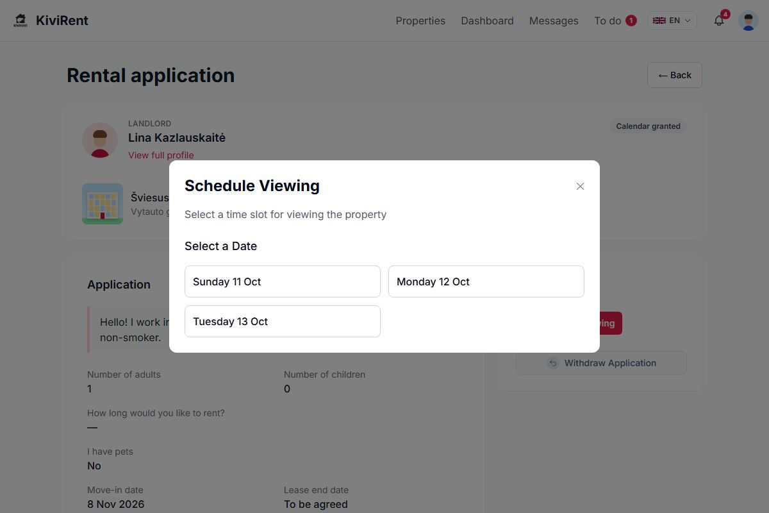Click the move-in date 8 Nov 2026

(115, 504)
